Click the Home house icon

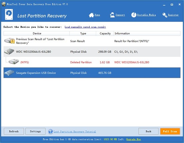click(x=91, y=15)
